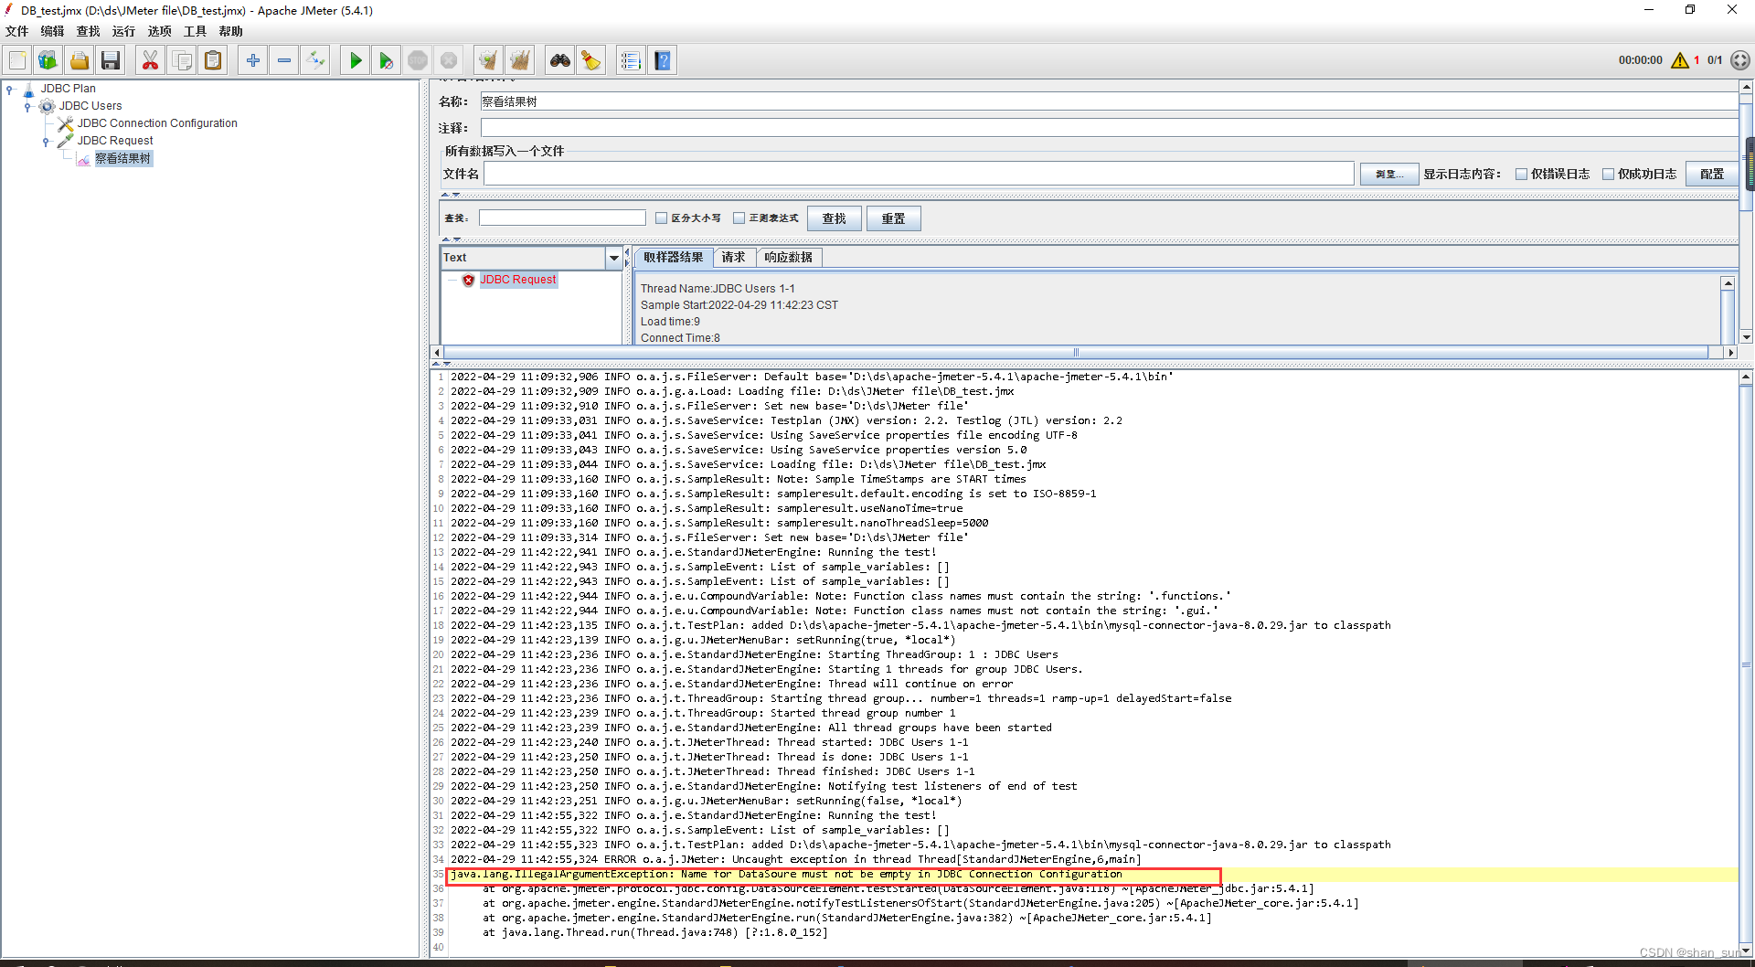Save the test plan with floppy disk icon
Screen dimensions: 1755x967
tap(111, 59)
